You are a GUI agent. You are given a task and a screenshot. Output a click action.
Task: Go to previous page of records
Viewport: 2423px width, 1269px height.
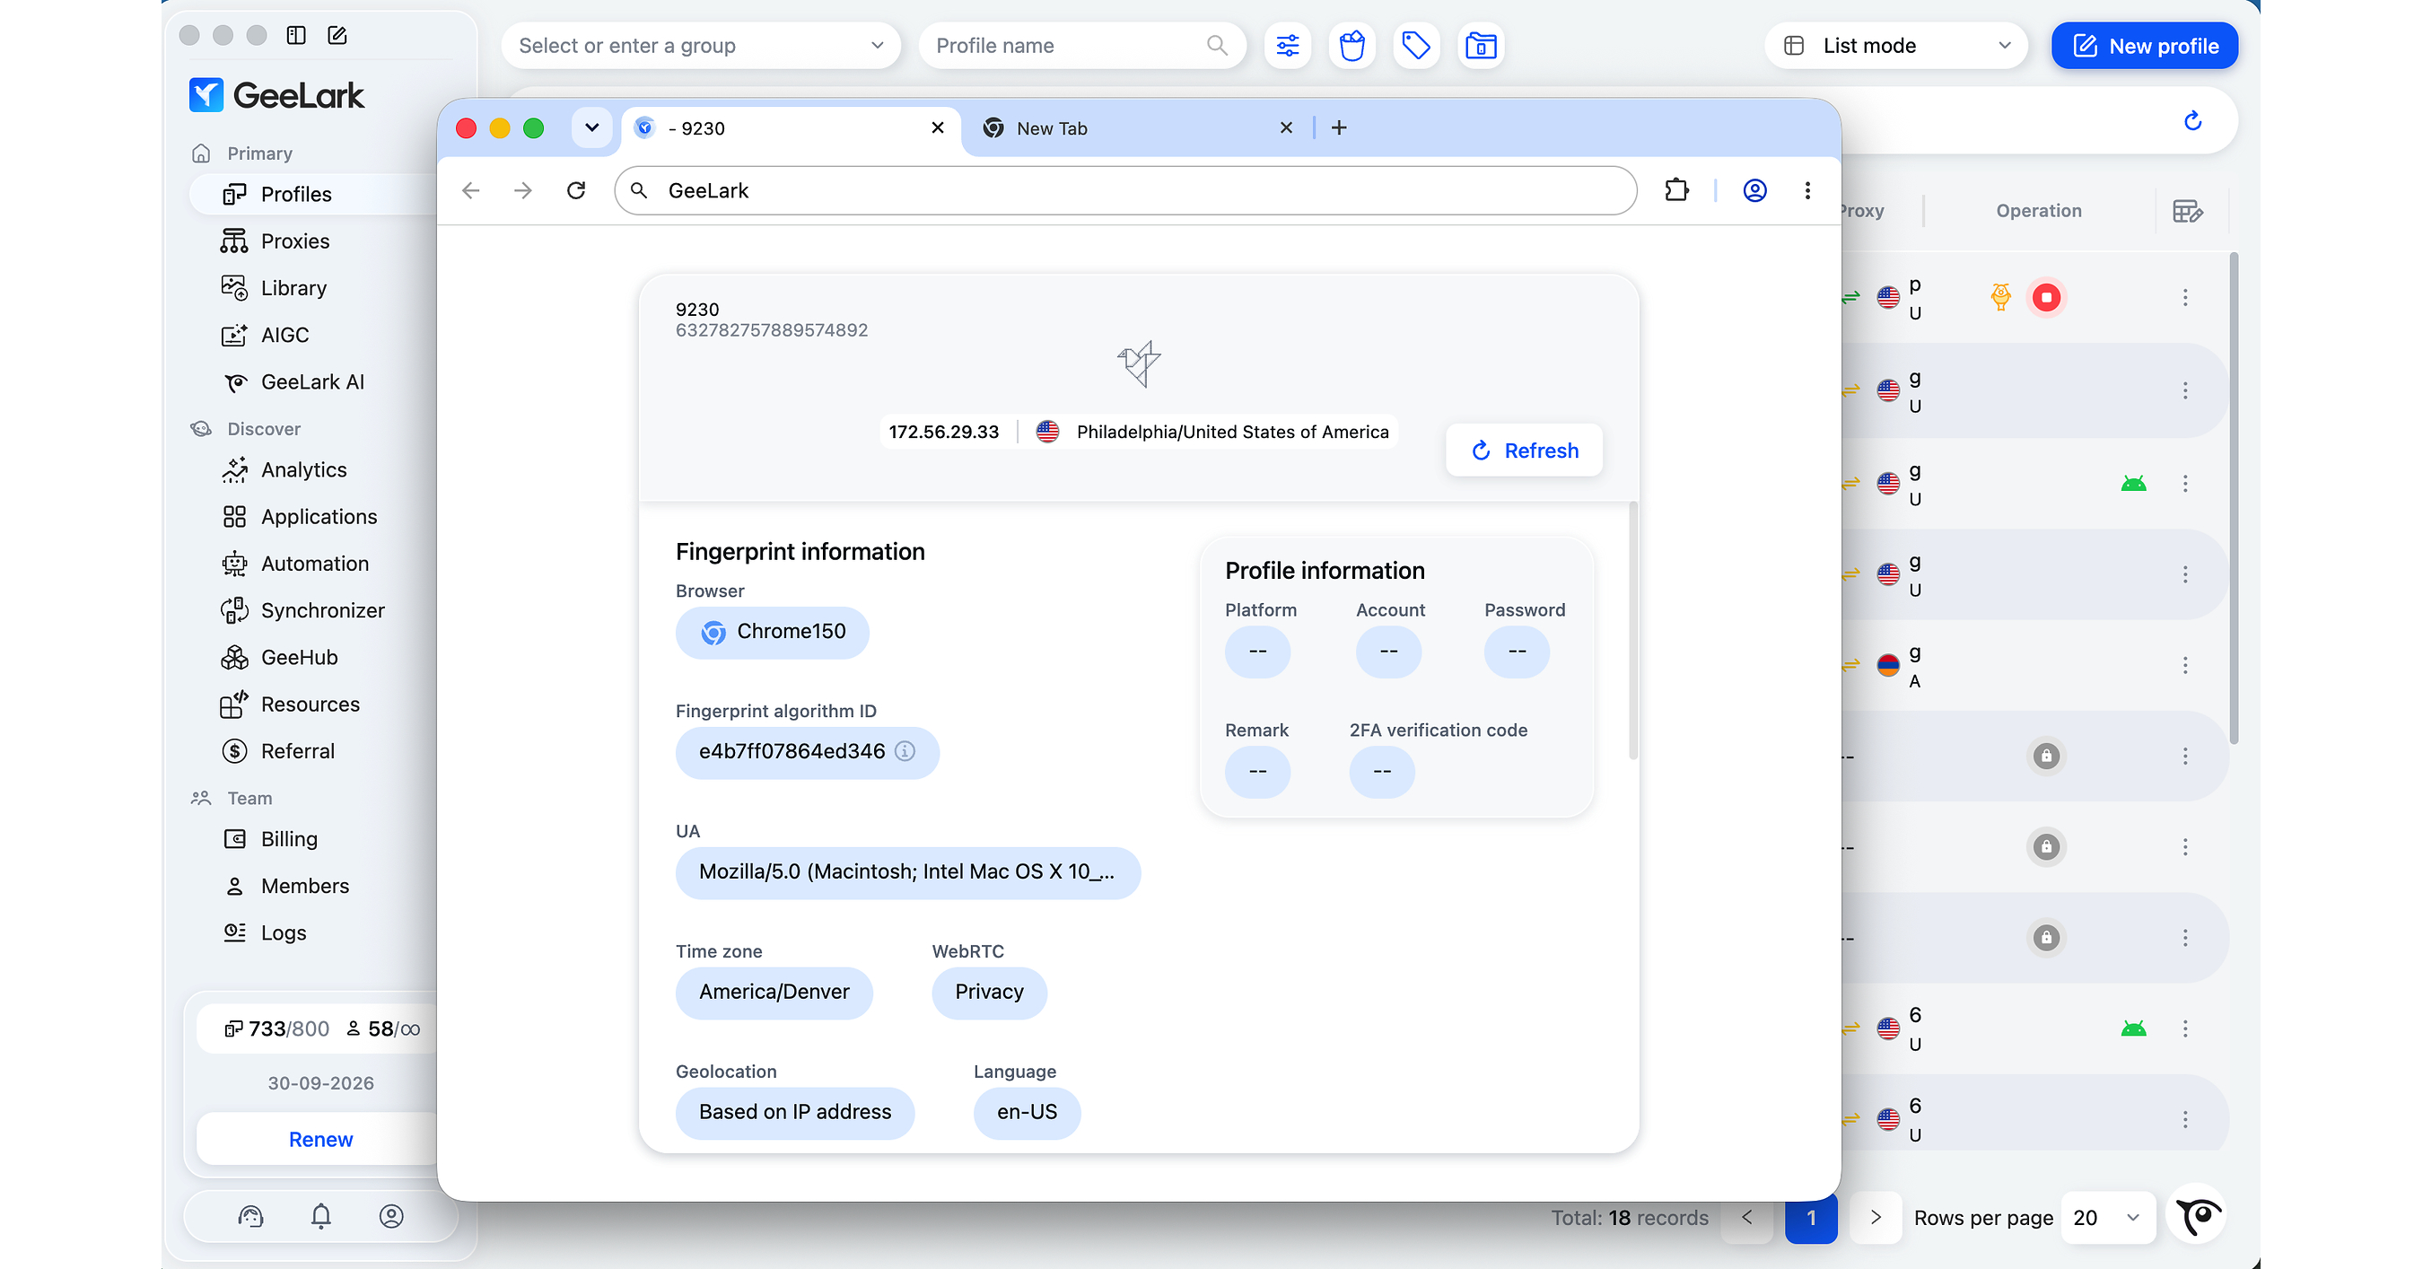[1747, 1217]
